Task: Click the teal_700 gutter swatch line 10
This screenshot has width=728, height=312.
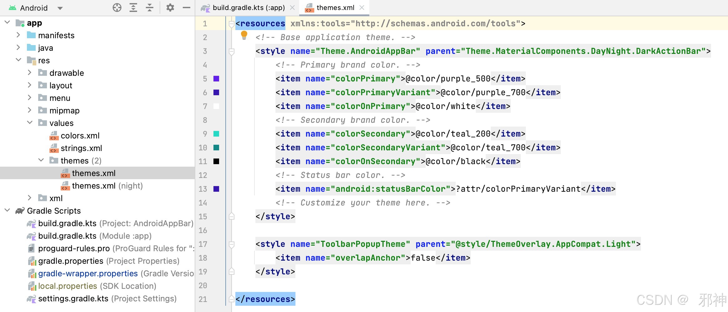Action: coord(216,148)
